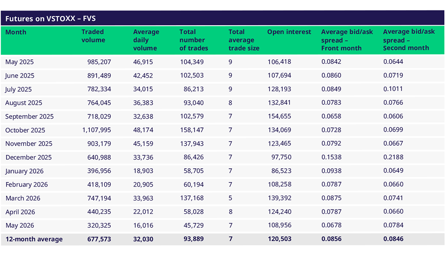Click the 'June 2025' row label
This screenshot has width=446, height=257.
(20, 76)
